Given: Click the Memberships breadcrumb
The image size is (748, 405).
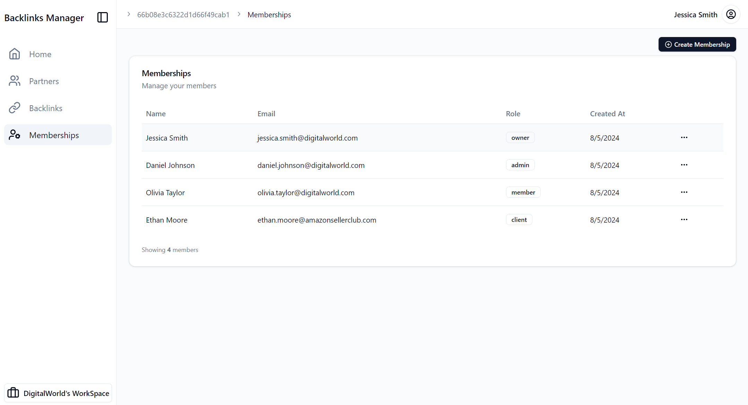Looking at the screenshot, I should click(x=269, y=15).
